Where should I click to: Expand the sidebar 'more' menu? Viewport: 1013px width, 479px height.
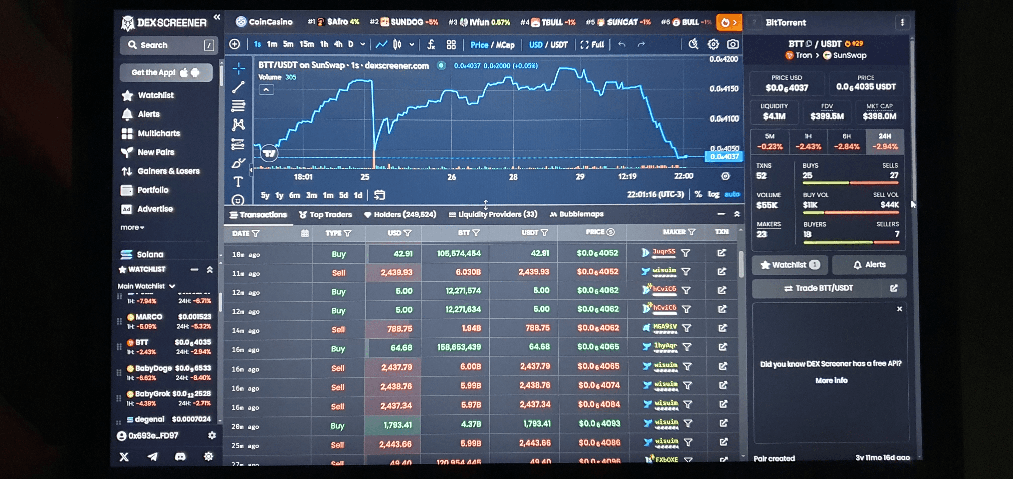point(132,228)
